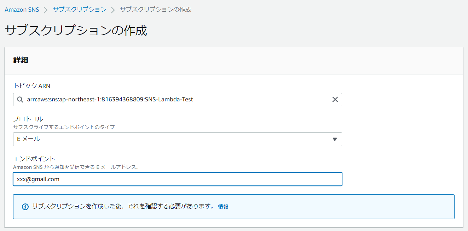Click the プロトコル label

click(28, 119)
